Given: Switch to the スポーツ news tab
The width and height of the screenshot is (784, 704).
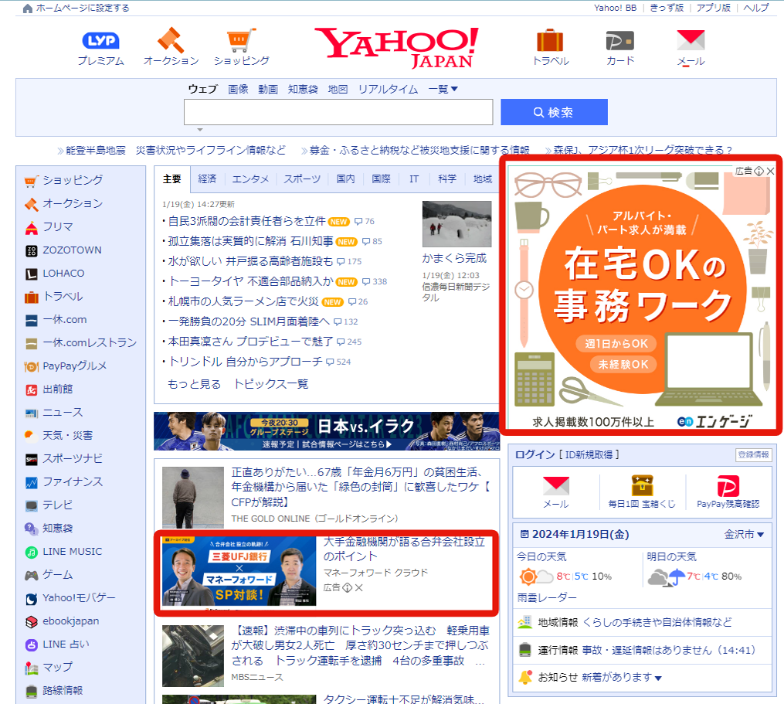Looking at the screenshot, I should [301, 179].
